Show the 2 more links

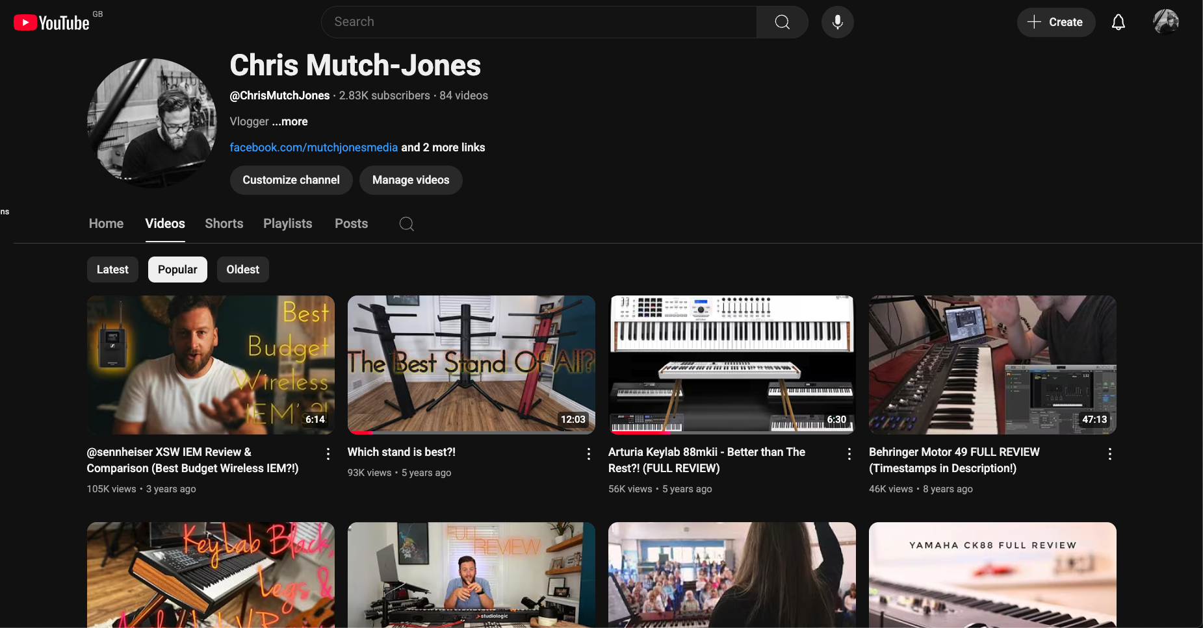(443, 147)
